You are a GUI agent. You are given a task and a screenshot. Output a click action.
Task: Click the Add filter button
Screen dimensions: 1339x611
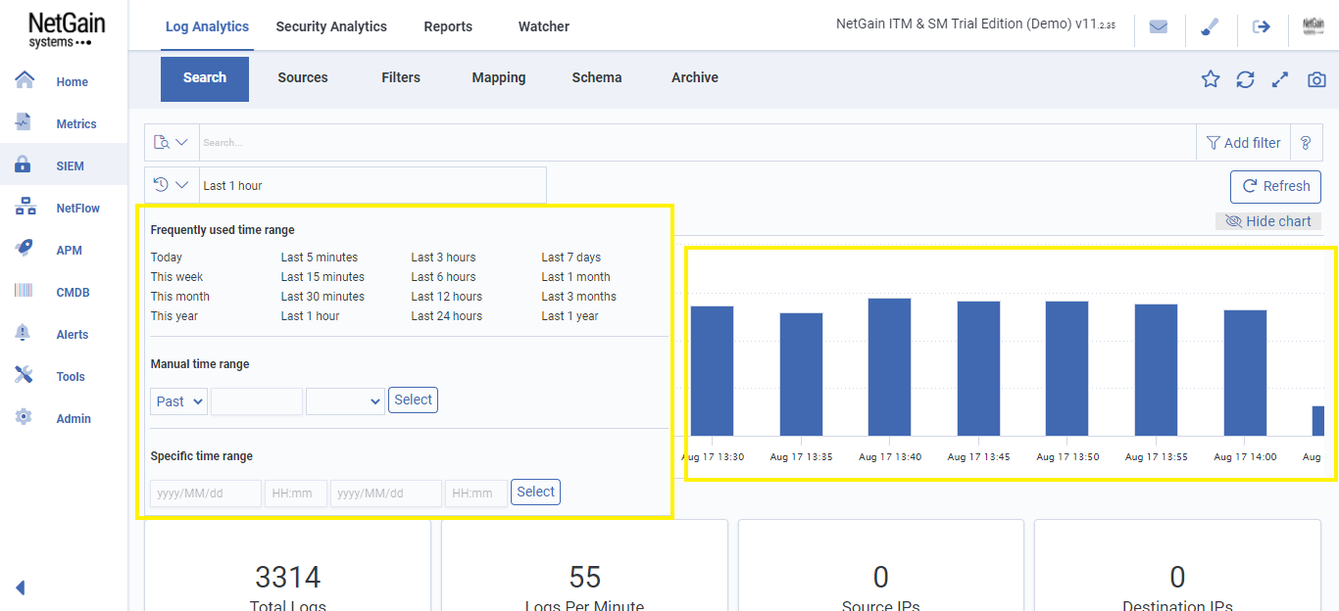point(1243,143)
